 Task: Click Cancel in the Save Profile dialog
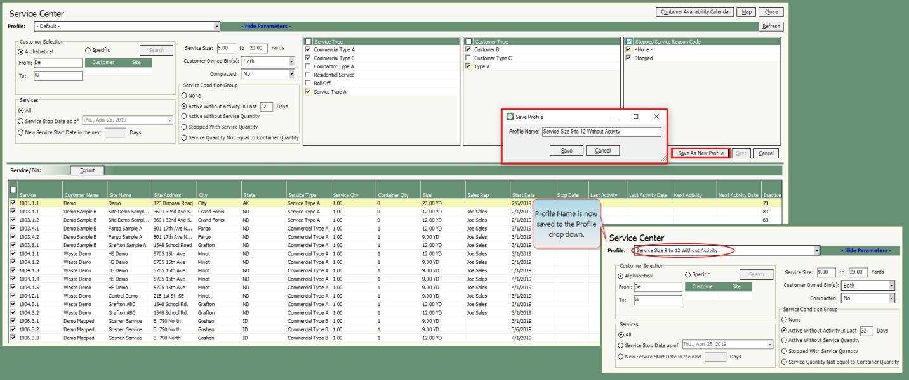coord(602,151)
